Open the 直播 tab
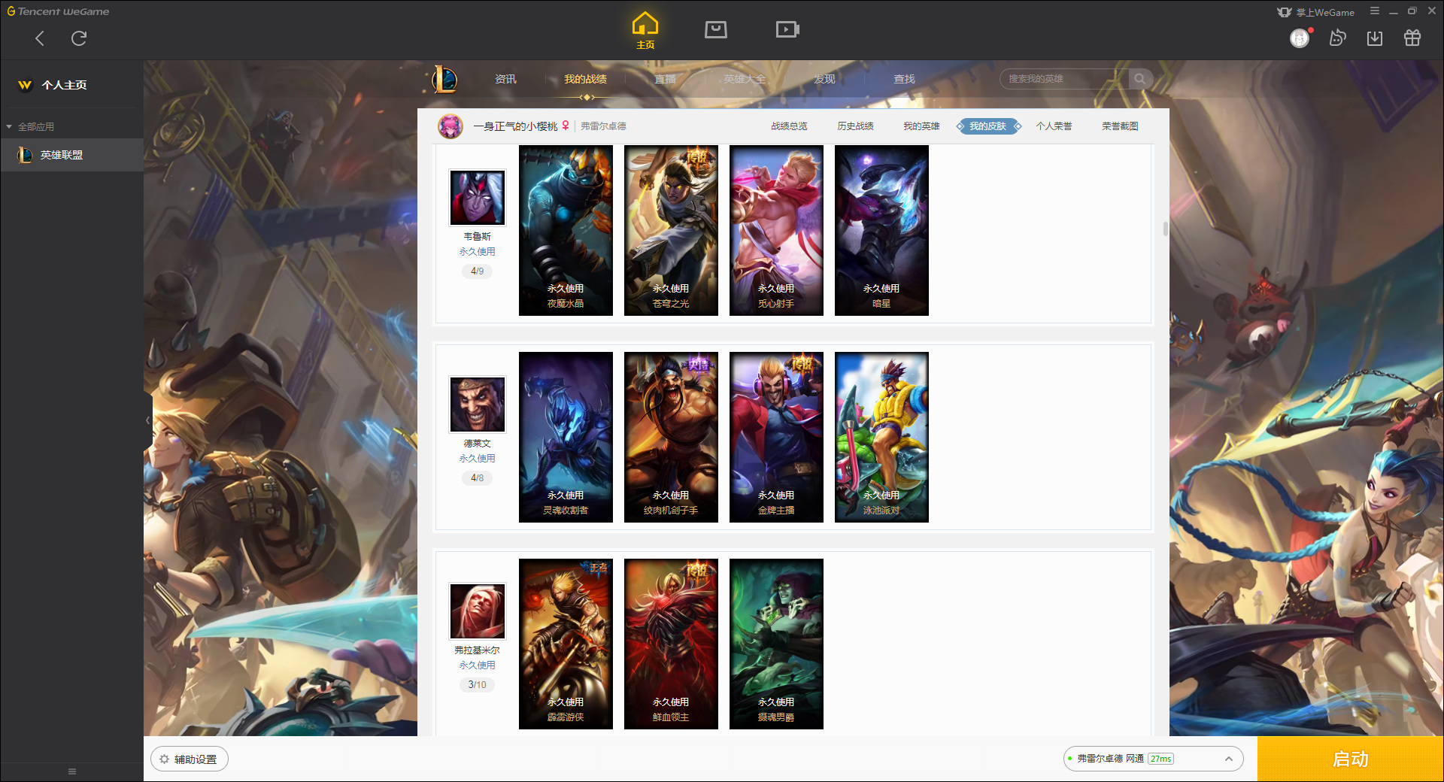 point(665,79)
